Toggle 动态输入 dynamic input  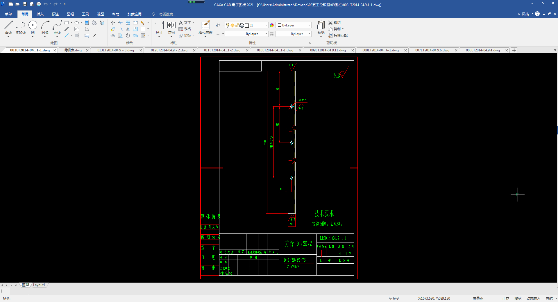[533, 298]
